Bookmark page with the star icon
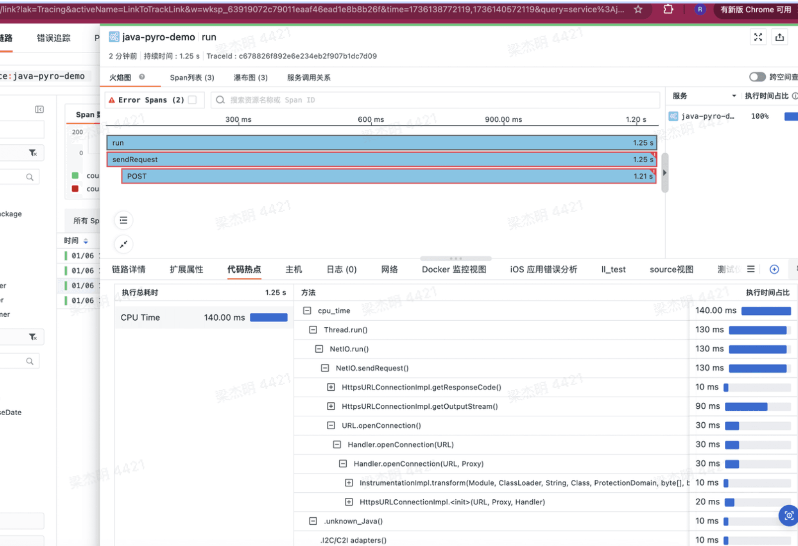Viewport: 798px width, 546px height. (638, 9)
